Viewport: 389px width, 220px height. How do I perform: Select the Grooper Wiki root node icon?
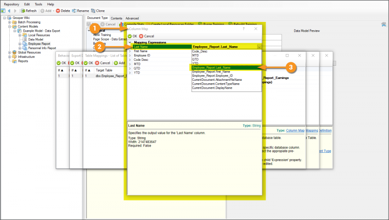(x=9, y=18)
